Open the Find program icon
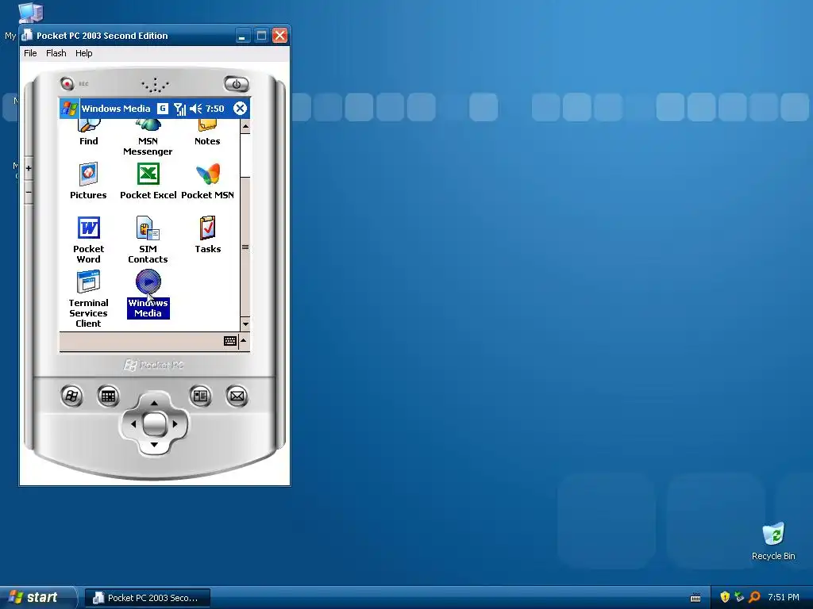This screenshot has height=609, width=813. (x=89, y=132)
